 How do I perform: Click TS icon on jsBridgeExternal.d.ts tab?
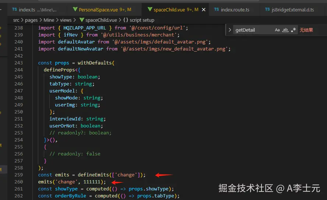[x=267, y=9]
